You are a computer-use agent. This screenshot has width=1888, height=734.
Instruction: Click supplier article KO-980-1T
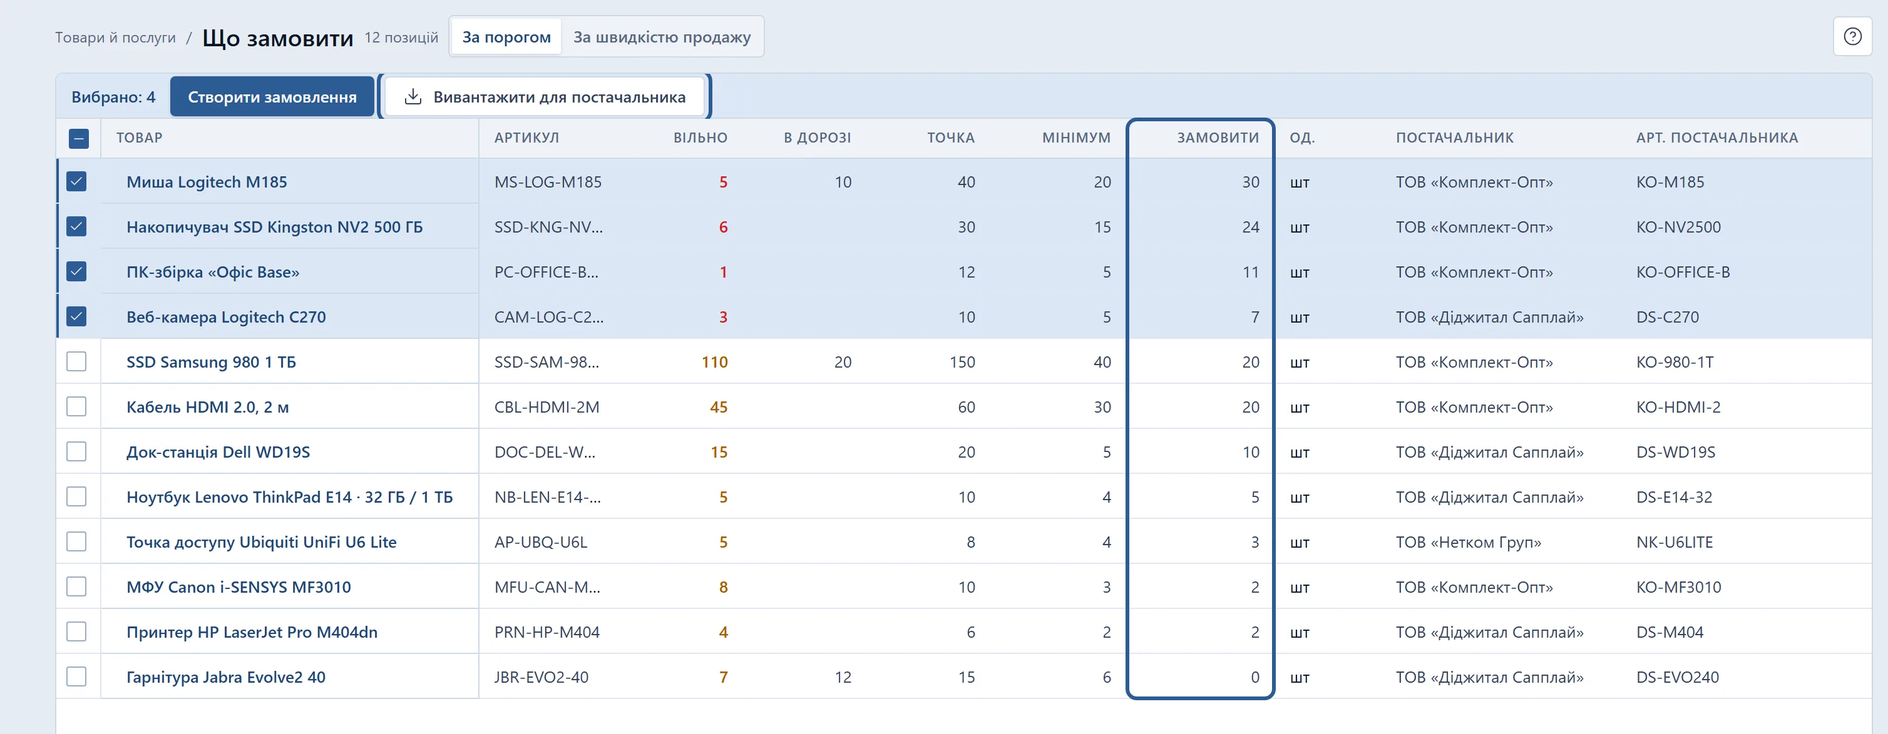coord(1675,362)
